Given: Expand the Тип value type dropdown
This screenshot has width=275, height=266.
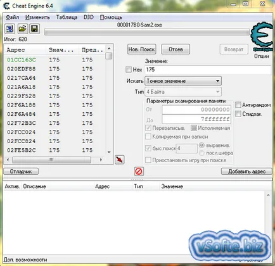Looking at the screenshot, I should (x=183, y=92).
